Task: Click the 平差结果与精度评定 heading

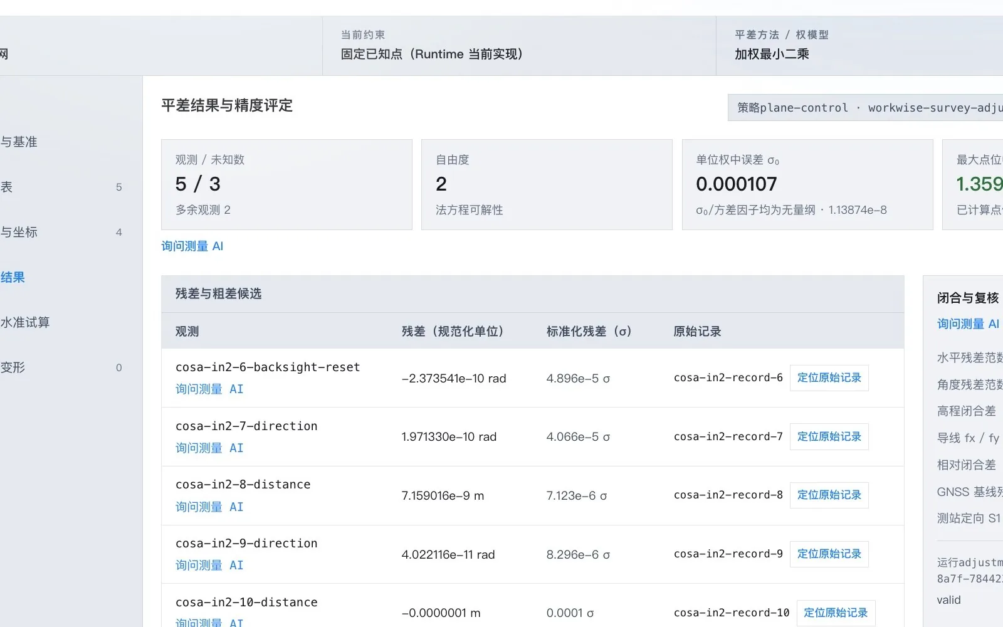Action: [x=227, y=105]
